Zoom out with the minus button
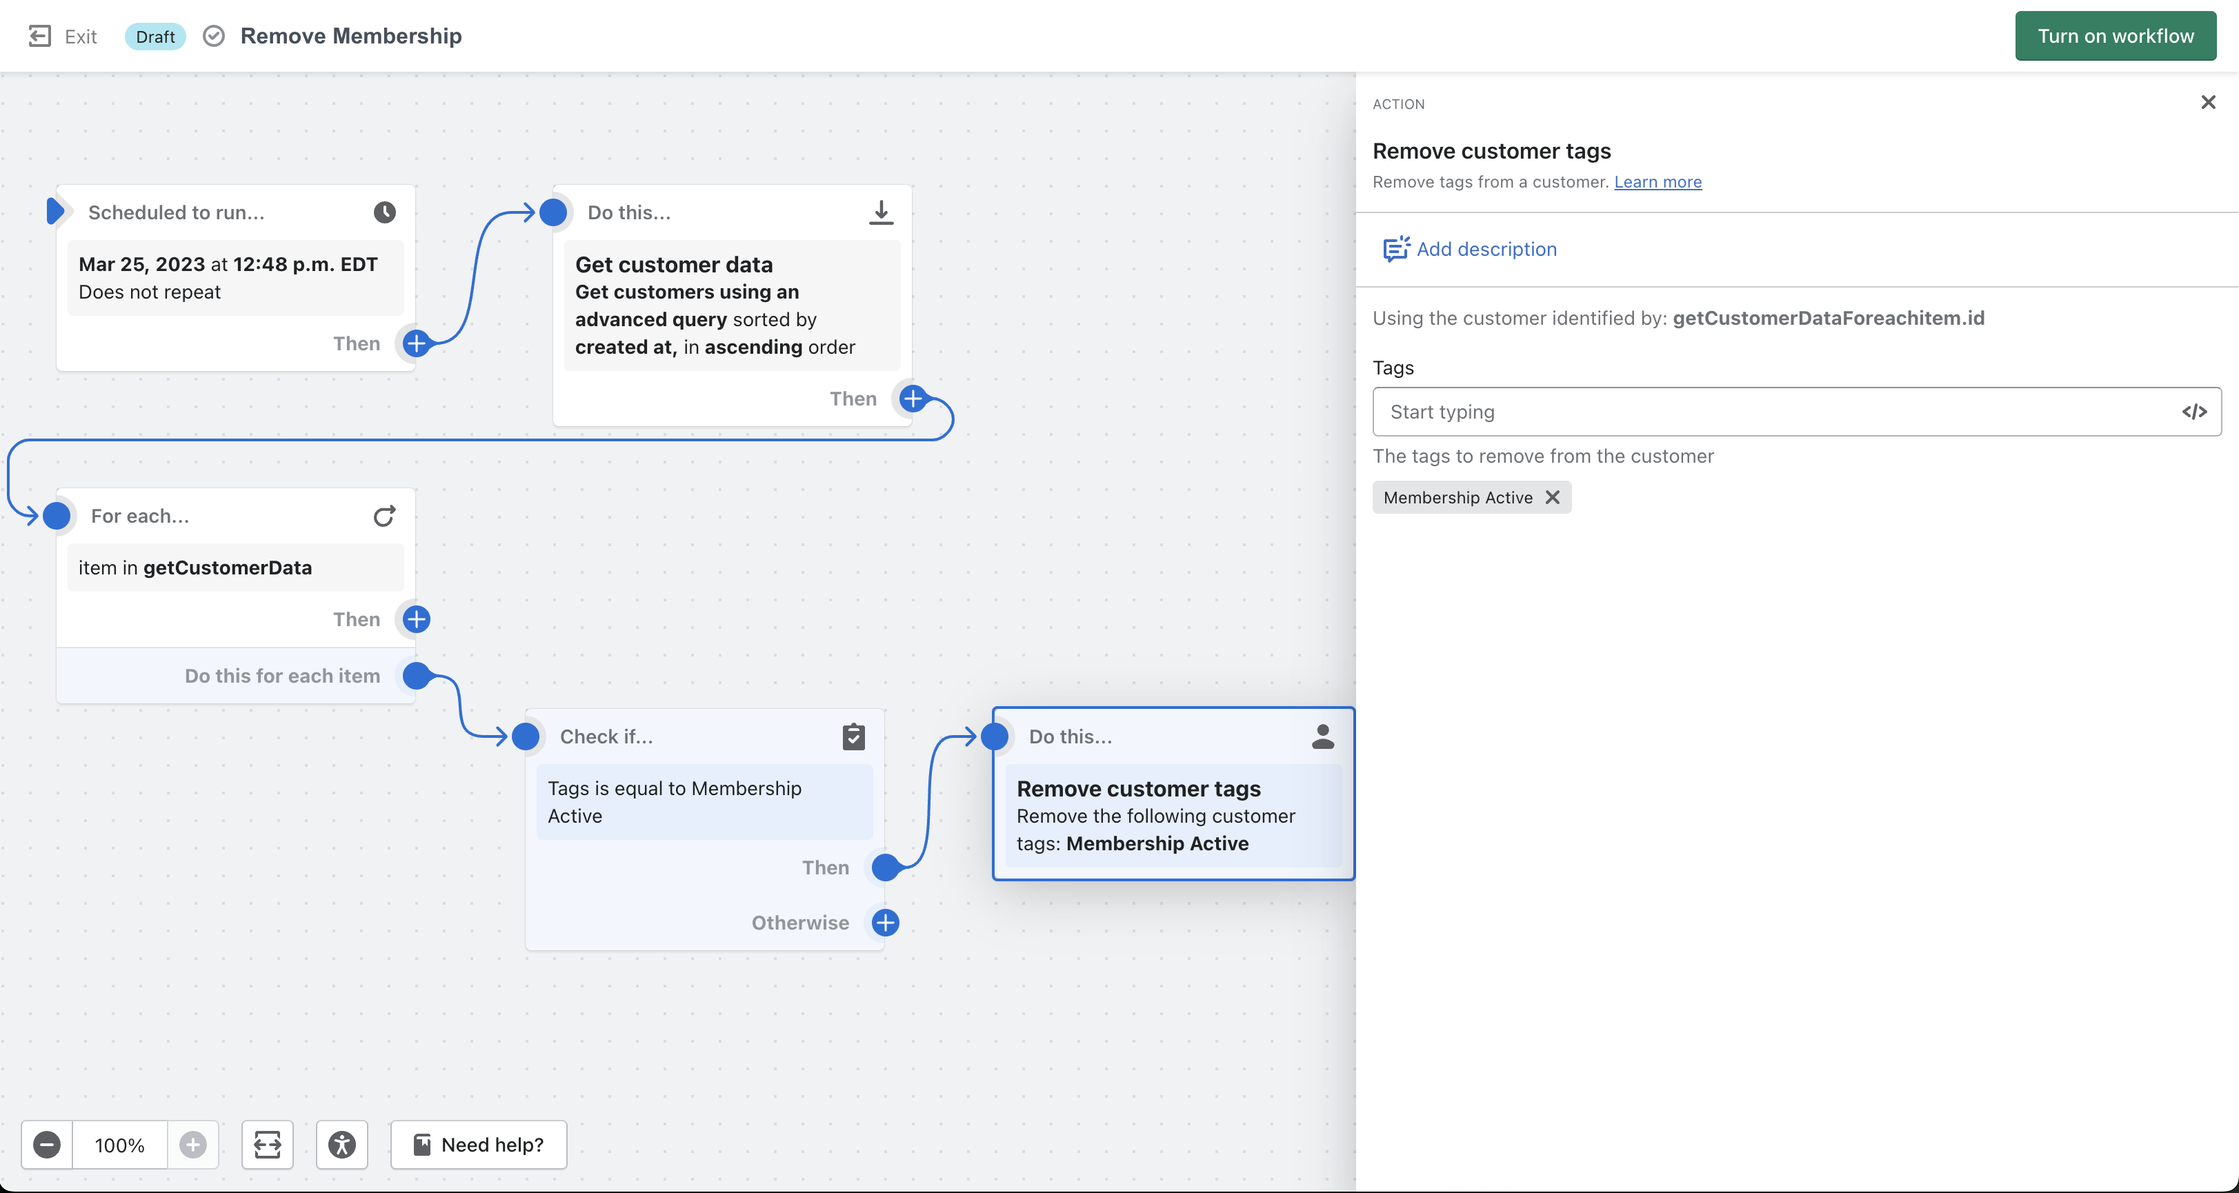Viewport: 2239px width, 1193px height. 47,1145
